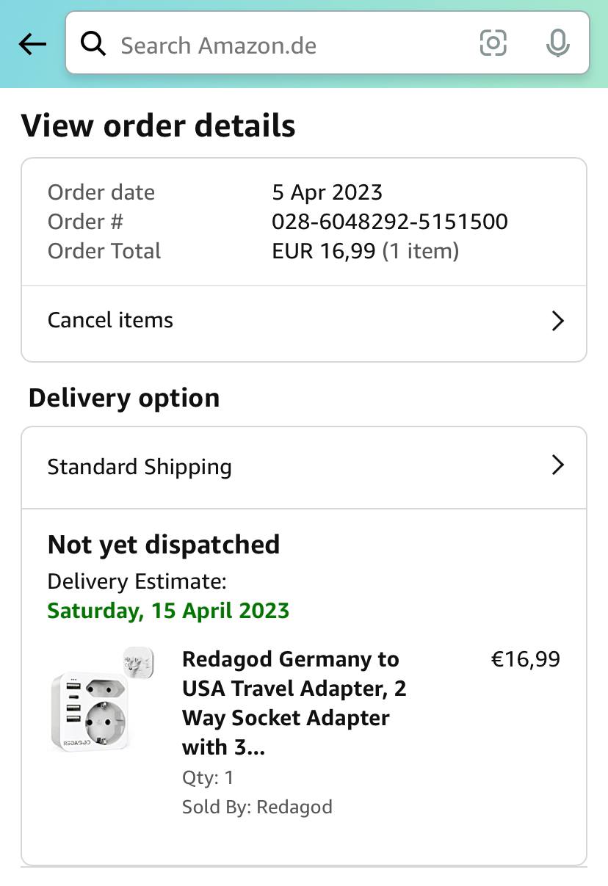The image size is (608, 886).
Task: Tap the Order Total EUR 16,99 value
Action: coord(365,251)
